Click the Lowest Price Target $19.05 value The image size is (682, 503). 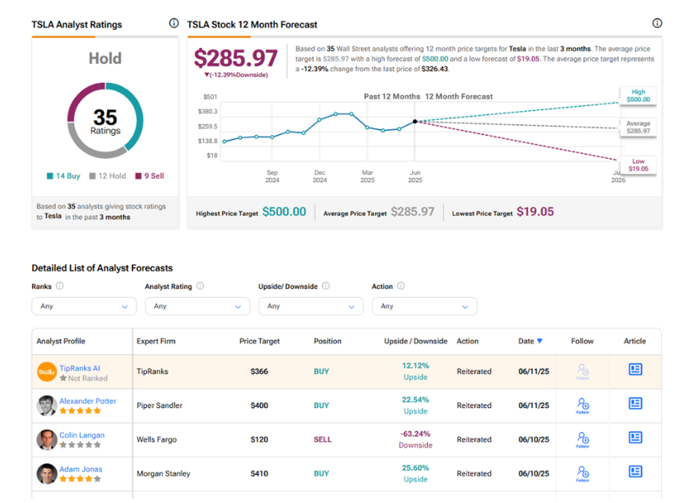[535, 212]
